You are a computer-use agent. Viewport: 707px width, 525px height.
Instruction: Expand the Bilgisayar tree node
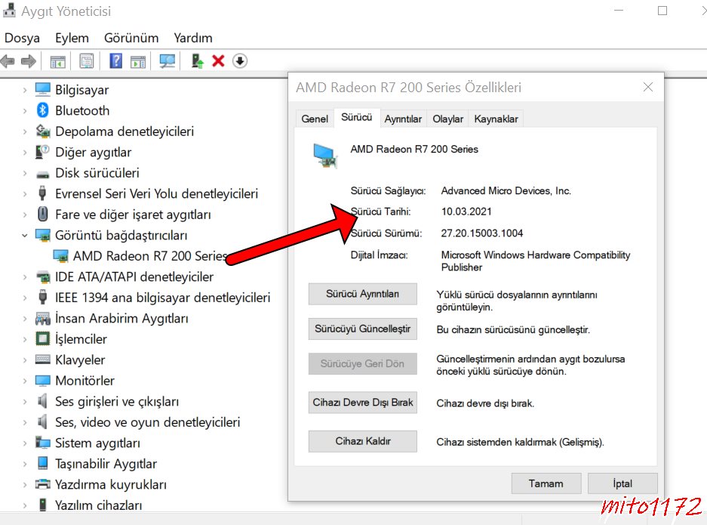coord(25,90)
